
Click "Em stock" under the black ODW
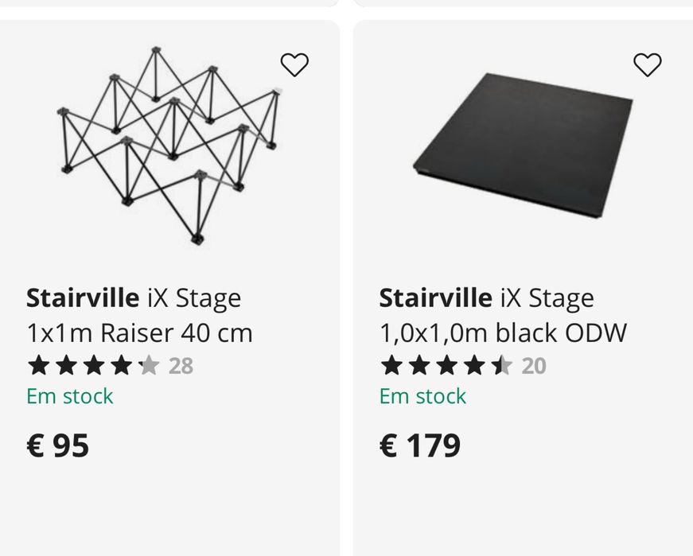click(x=422, y=396)
